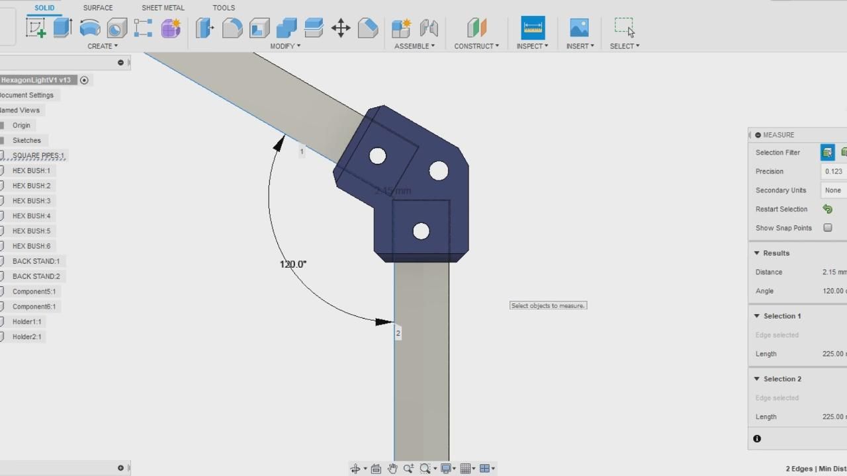Collapse the Selection 2 section
The width and height of the screenshot is (847, 476).
(757, 379)
